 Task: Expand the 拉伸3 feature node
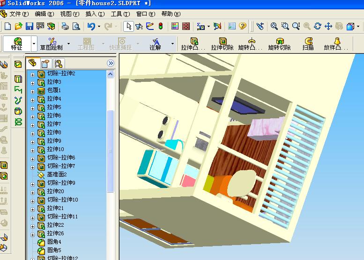pos(32,83)
